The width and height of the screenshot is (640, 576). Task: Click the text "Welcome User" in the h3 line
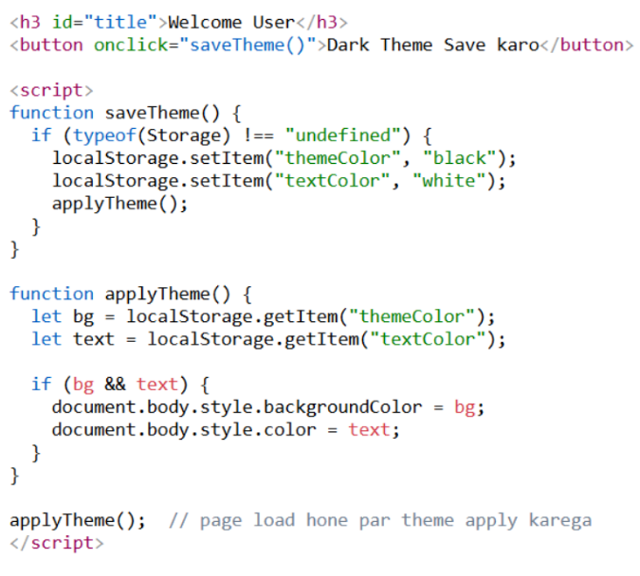click(x=231, y=23)
